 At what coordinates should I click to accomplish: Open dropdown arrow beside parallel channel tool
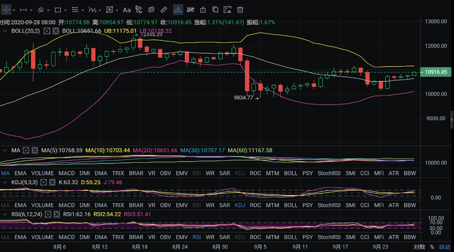[x=48, y=10]
